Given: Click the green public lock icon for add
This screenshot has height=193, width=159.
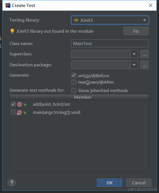Looking at the screenshot, I should click(x=25, y=104).
